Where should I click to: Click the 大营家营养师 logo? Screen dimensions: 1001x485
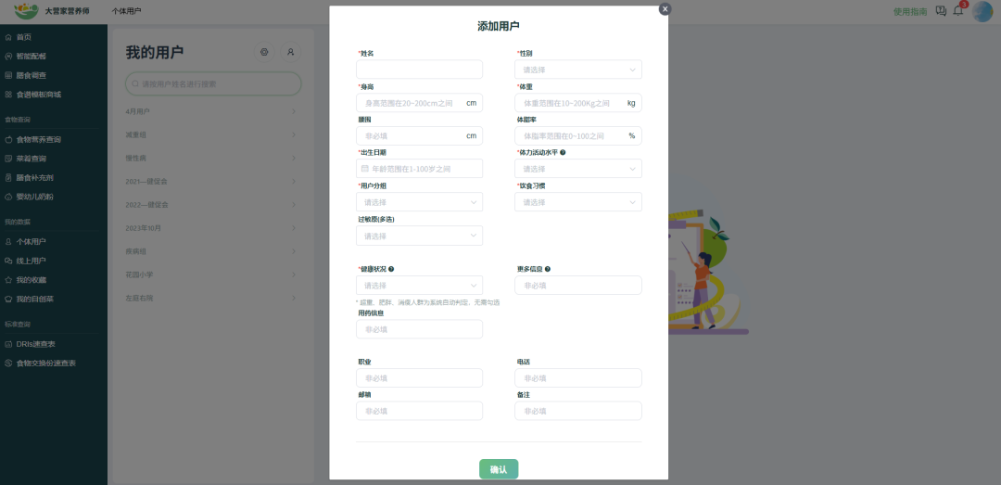click(x=26, y=11)
